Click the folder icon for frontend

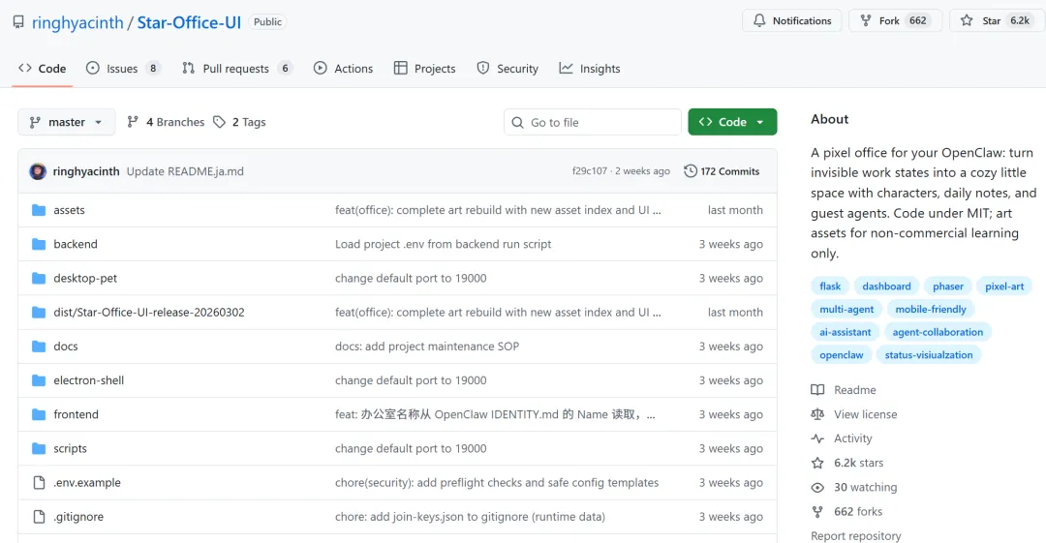pos(39,414)
